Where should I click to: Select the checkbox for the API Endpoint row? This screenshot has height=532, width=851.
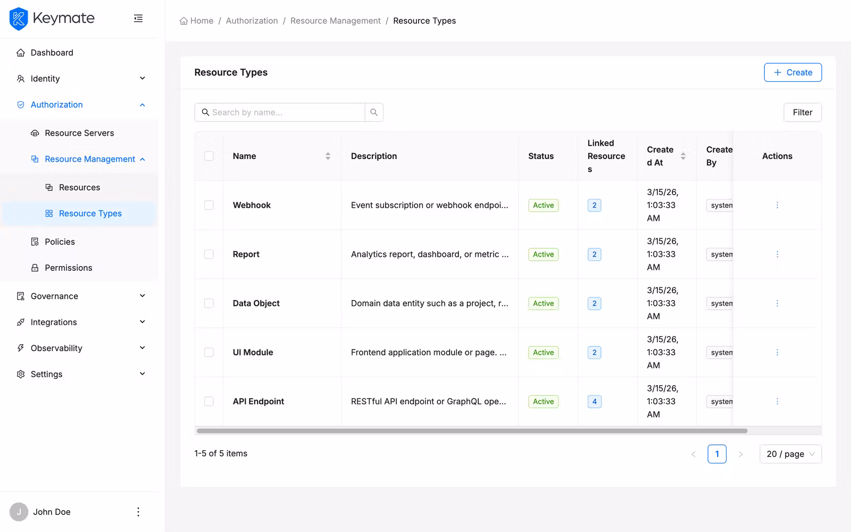coord(209,401)
